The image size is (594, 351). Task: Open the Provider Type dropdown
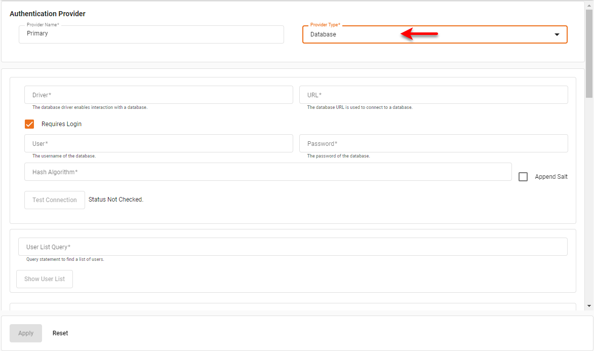[434, 34]
